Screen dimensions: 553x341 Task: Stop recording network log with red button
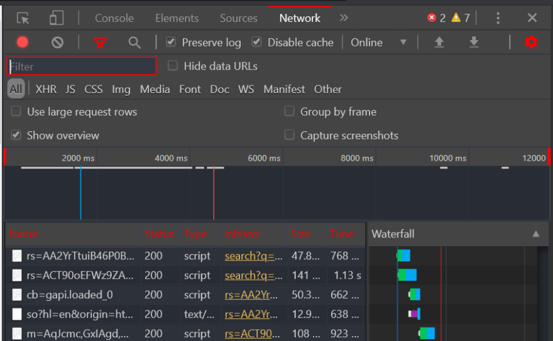tap(23, 42)
